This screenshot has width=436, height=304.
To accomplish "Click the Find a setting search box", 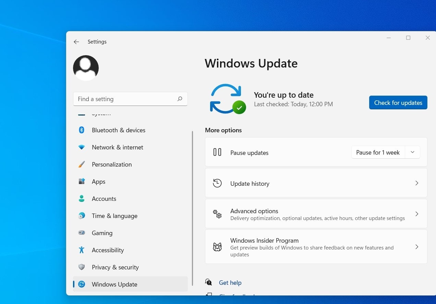I will (130, 99).
